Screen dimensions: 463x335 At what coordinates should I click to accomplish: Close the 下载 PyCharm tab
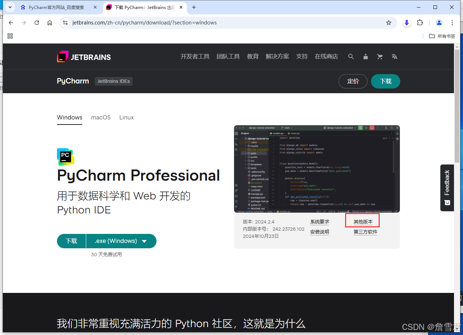(x=182, y=7)
